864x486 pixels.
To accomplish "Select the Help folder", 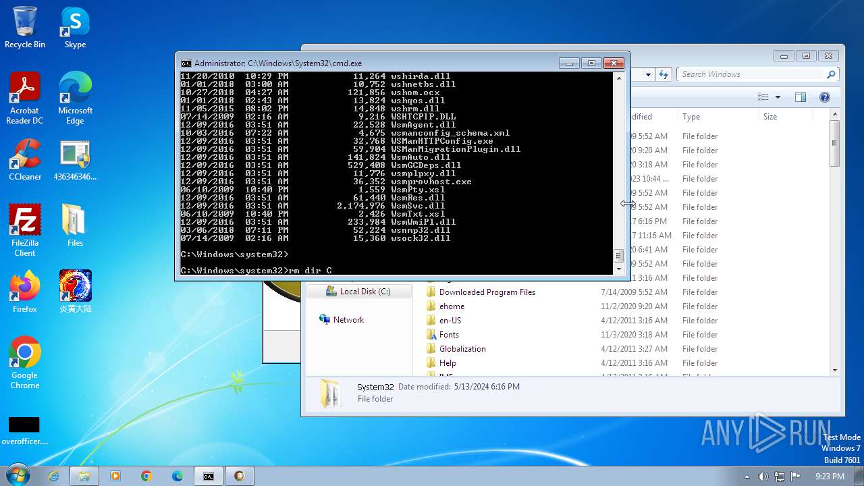I will [448, 363].
